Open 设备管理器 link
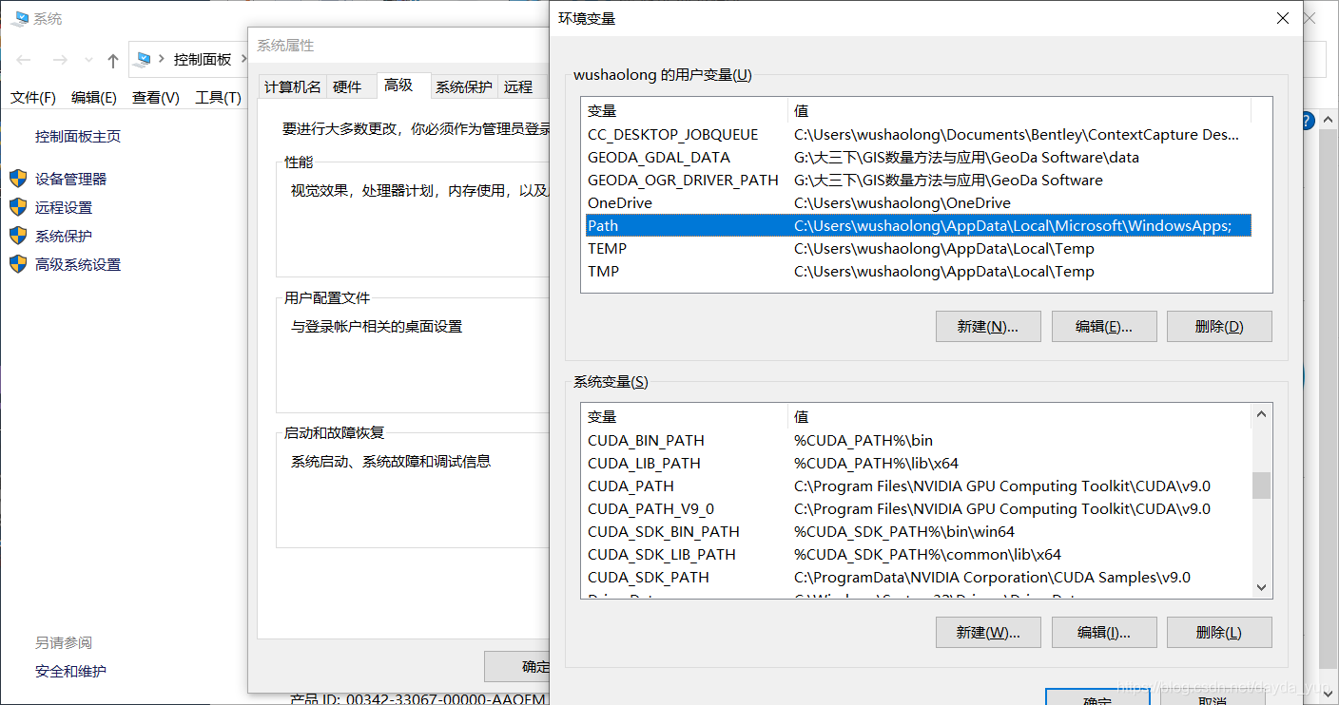The image size is (1339, 705). 70,179
